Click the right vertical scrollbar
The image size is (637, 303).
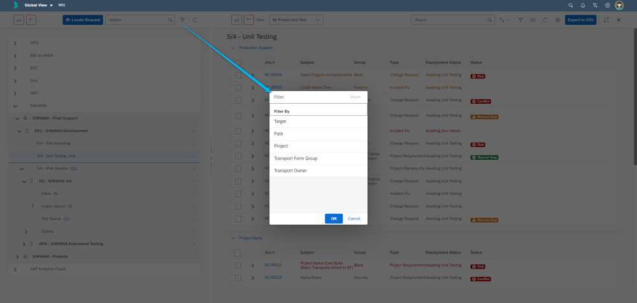(635, 96)
